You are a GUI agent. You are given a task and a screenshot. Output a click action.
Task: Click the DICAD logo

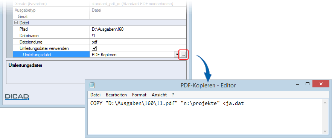click(x=17, y=97)
